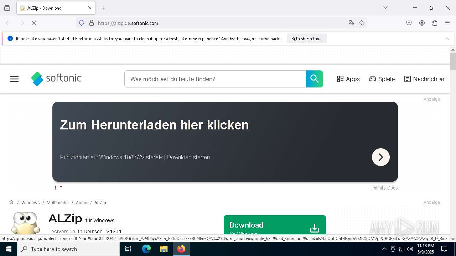456x256 pixels.
Task: Bookmark this page with star icon
Action: (x=362, y=23)
